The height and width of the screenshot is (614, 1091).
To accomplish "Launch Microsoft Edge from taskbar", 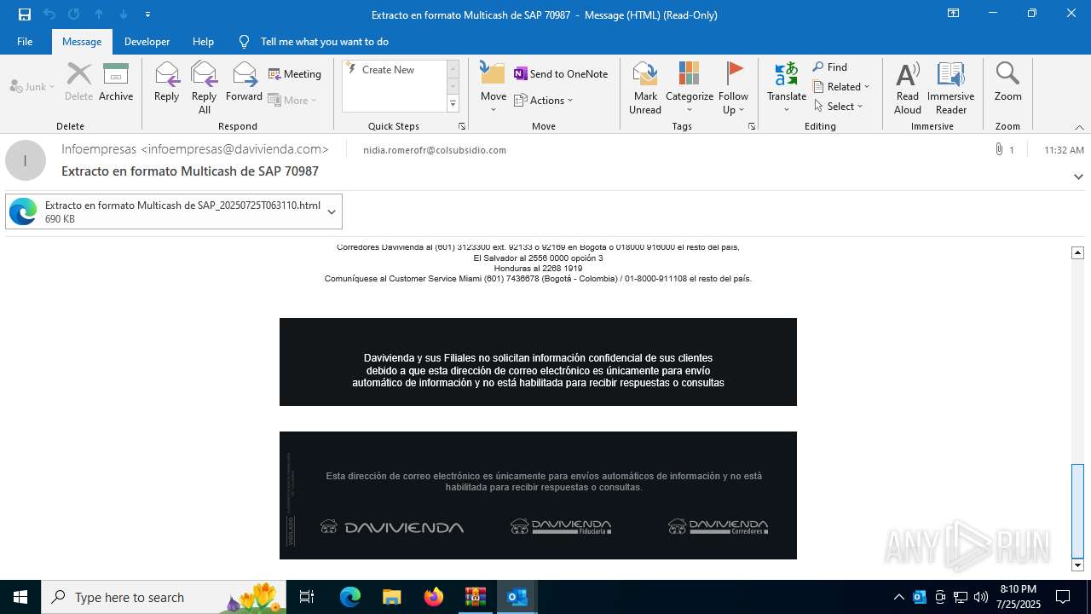I will tap(350, 597).
